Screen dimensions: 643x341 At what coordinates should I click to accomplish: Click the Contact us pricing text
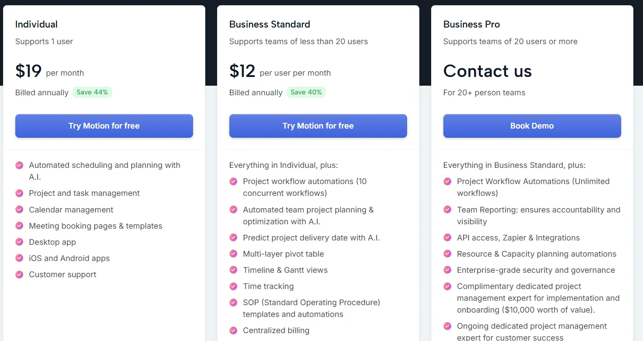(487, 71)
